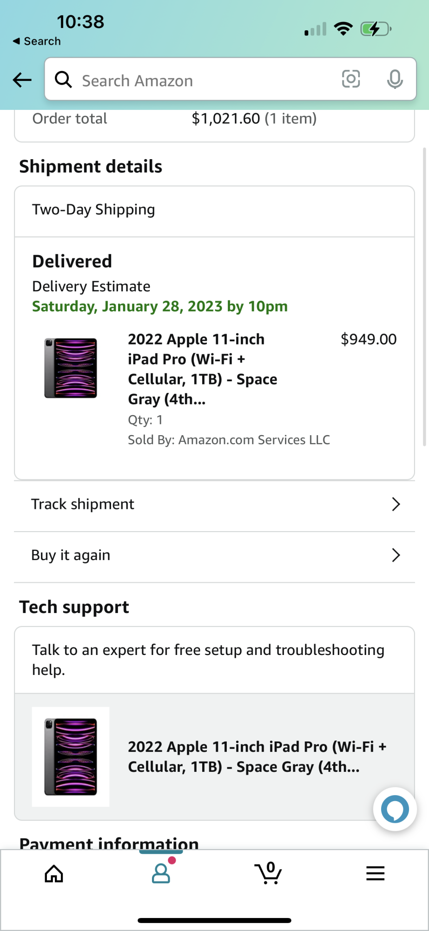Open the account profile tab
The image size is (429, 931).
pos(161,873)
